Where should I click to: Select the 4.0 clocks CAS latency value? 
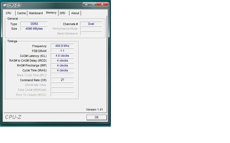(62, 56)
